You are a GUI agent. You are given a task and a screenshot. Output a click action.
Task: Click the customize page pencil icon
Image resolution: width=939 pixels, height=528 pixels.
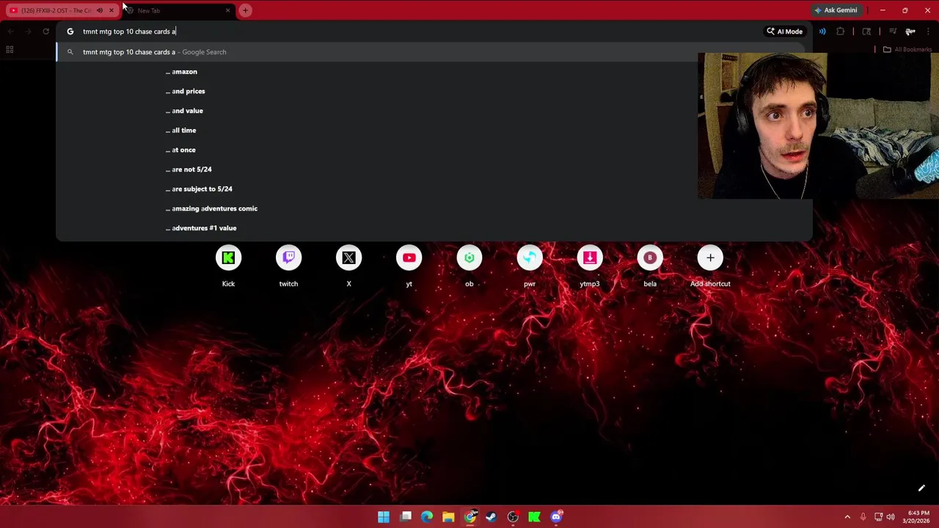pyautogui.click(x=921, y=488)
